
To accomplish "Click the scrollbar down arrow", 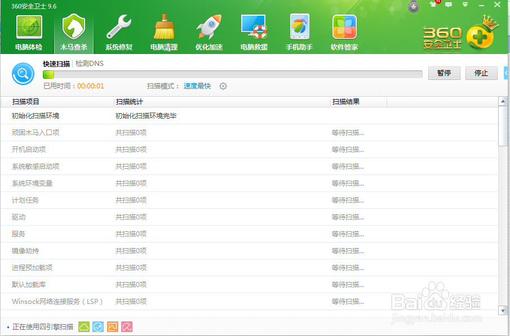I will pyautogui.click(x=502, y=310).
